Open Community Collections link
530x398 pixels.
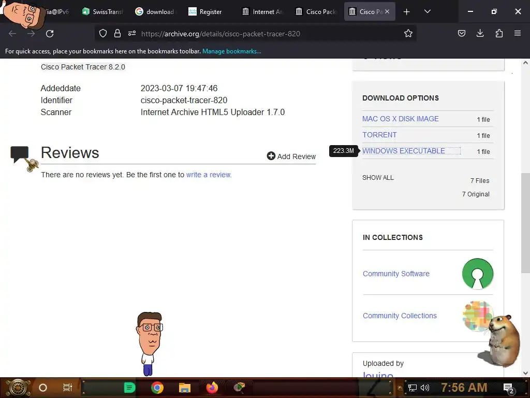(x=400, y=316)
